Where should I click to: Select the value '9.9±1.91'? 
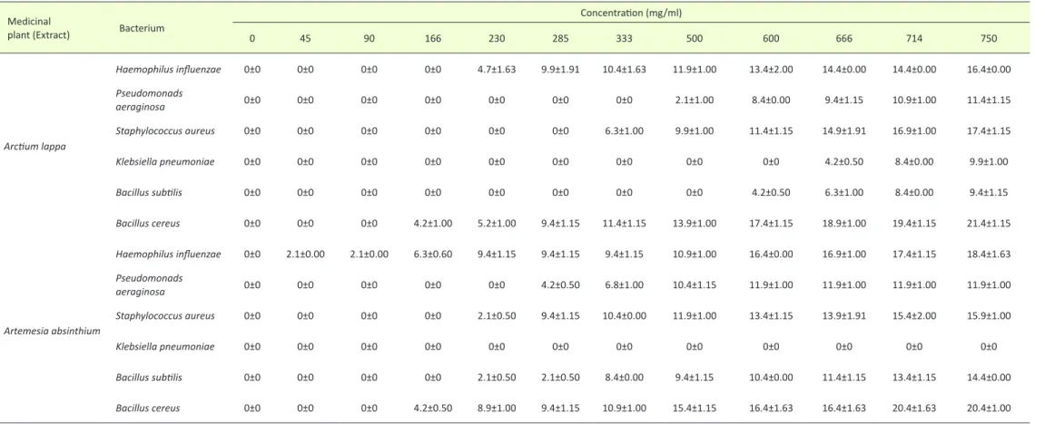pyautogui.click(x=560, y=69)
